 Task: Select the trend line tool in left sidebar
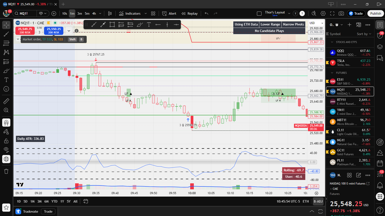pyautogui.click(x=6, y=34)
